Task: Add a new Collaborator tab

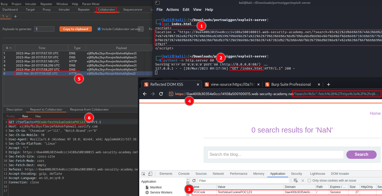Action: [15, 16]
